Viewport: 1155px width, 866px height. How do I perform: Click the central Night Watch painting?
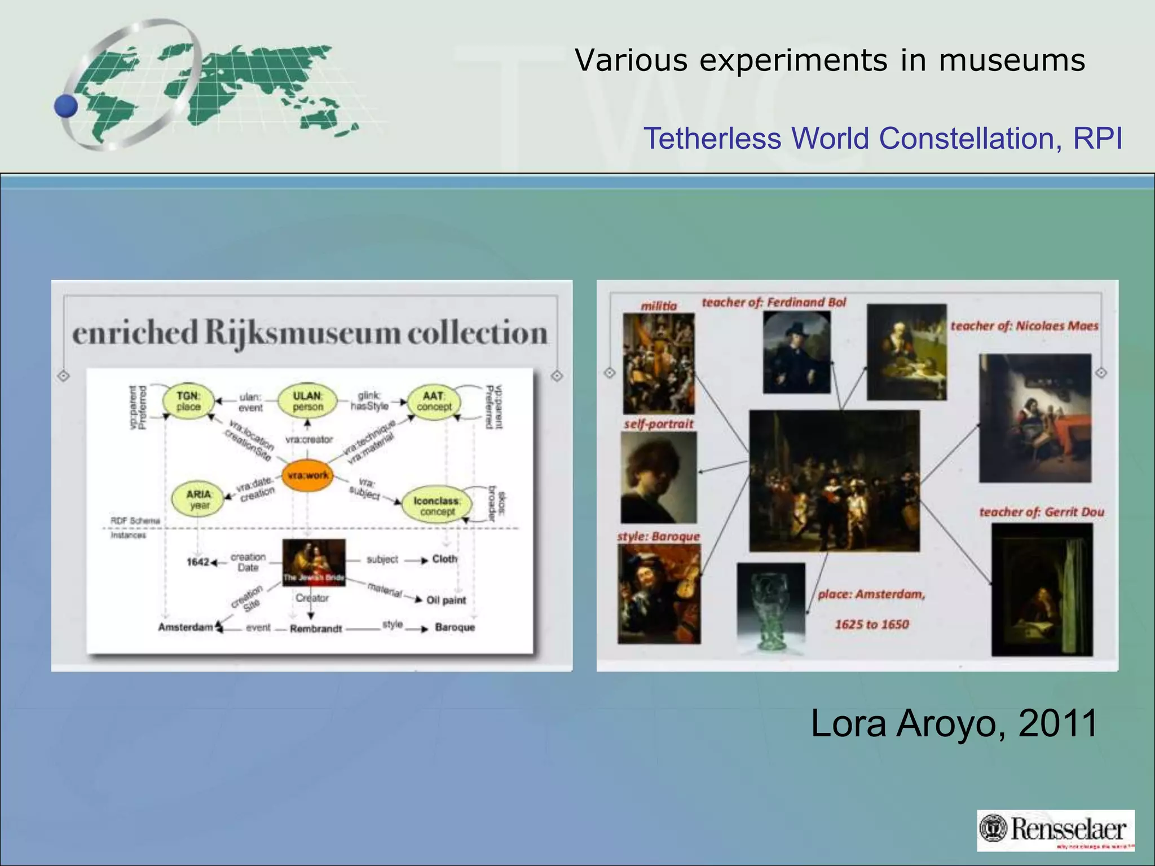pos(834,481)
